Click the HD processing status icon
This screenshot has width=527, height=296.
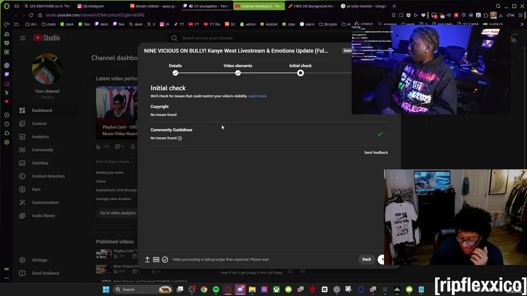(x=156, y=259)
